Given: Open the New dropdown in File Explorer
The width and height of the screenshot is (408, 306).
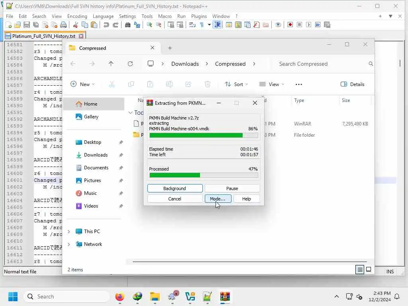Looking at the screenshot, I should [x=82, y=84].
